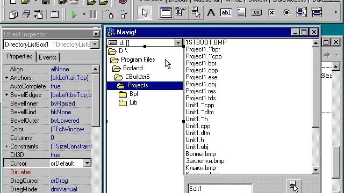This screenshot has height=193, width=344.
Task: Select the CheckBox component in the palette
Action: pyautogui.click(x=271, y=13)
